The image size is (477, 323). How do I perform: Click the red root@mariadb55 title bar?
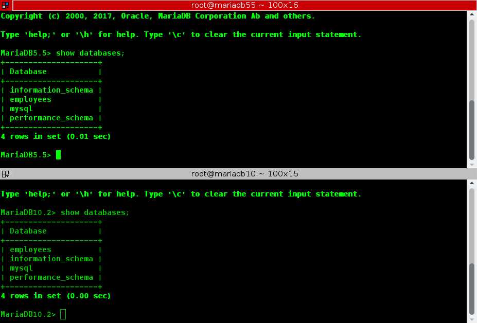tap(244, 5)
